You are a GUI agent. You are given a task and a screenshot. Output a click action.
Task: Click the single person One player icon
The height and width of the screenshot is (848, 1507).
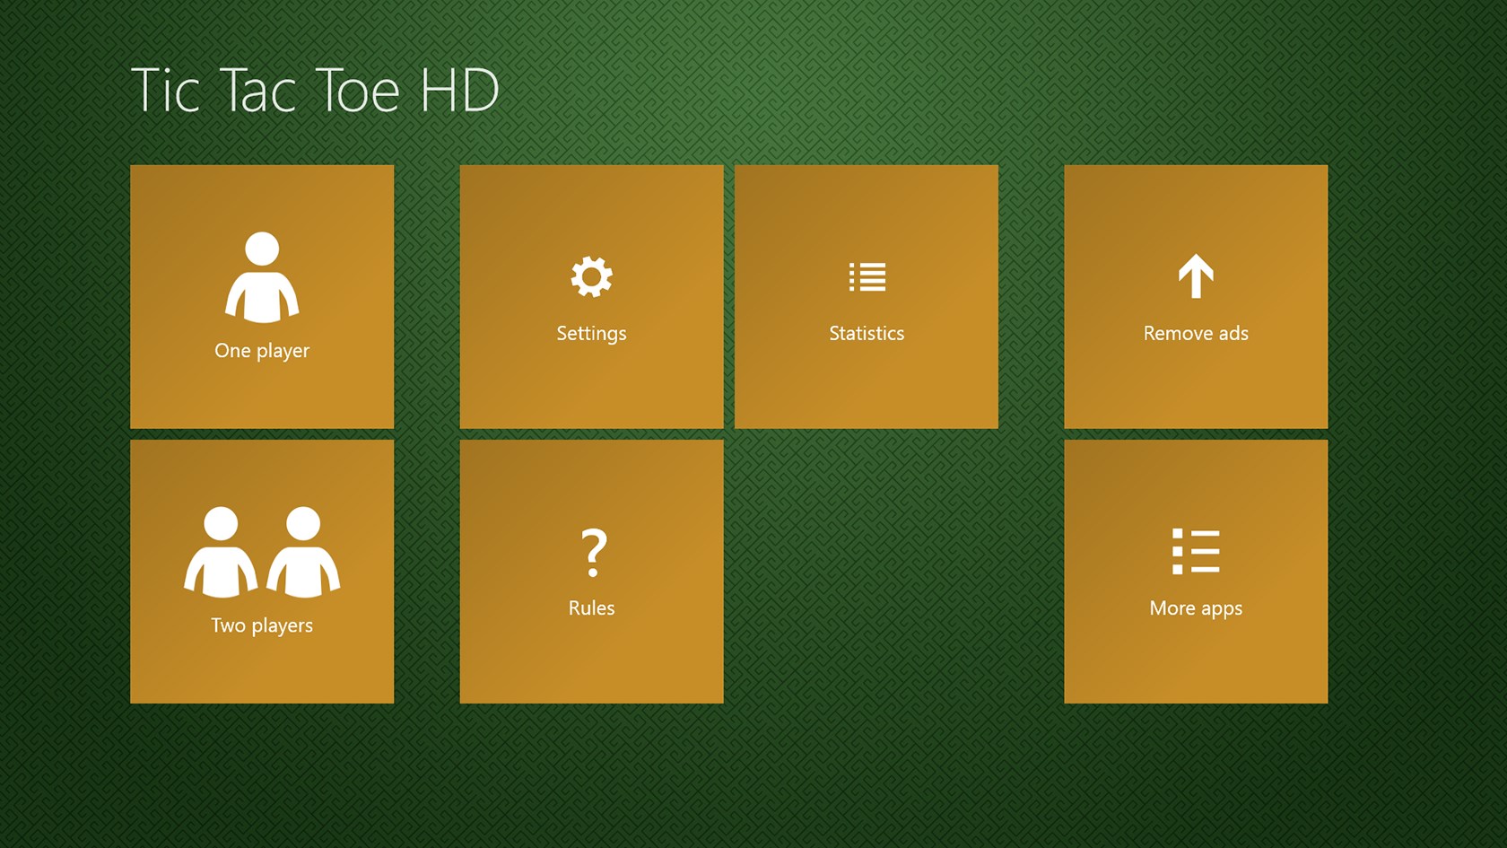(x=262, y=277)
